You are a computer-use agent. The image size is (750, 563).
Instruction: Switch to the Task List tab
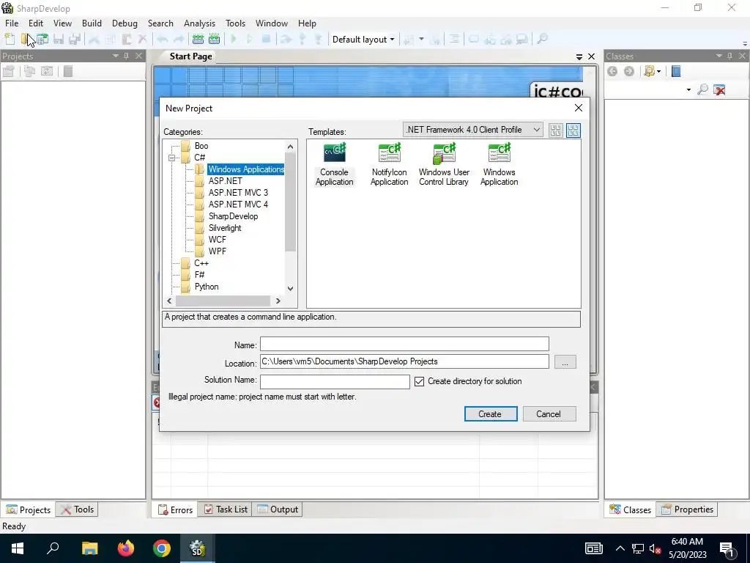(x=226, y=509)
